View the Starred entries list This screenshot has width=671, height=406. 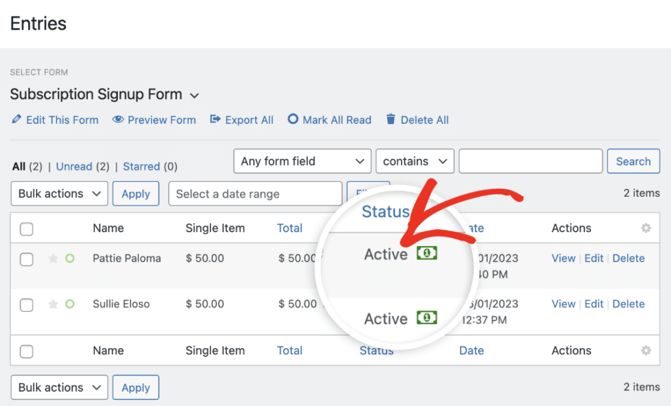pyautogui.click(x=142, y=167)
